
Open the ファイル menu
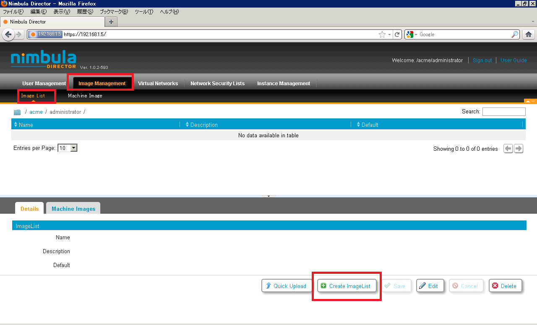(13, 12)
